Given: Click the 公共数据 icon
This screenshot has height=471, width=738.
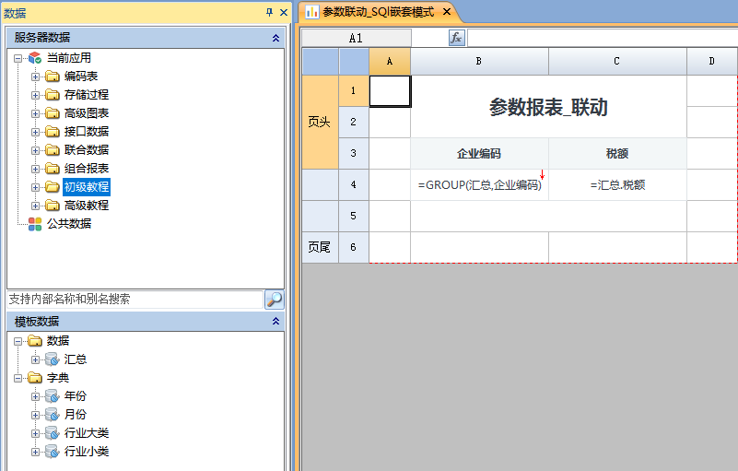Looking at the screenshot, I should click(x=35, y=223).
